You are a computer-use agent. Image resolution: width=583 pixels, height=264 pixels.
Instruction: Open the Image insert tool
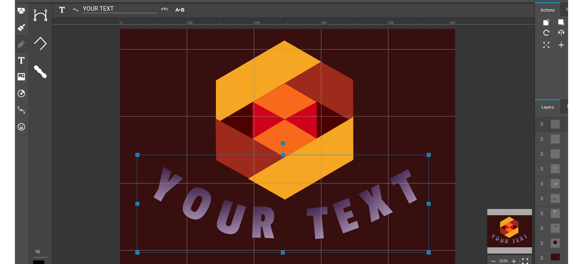pos(21,77)
